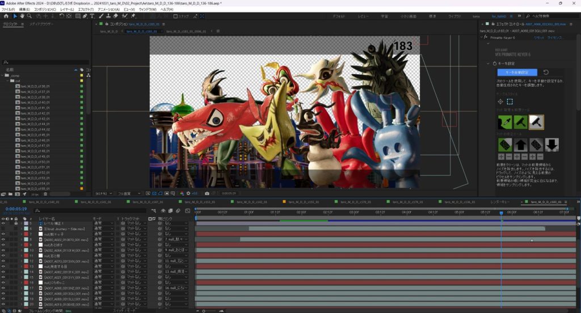Screen dimensions: 581x313
Task: Click the ヘルプを検索 search field
Action: tap(551, 16)
